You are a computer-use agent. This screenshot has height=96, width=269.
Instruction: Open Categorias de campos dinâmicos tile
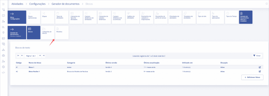104,17
